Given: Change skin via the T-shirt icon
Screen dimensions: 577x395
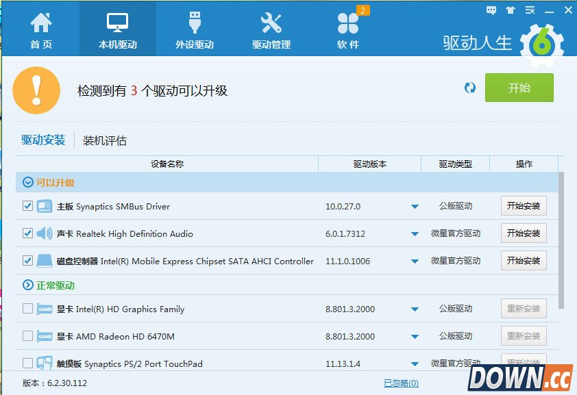Looking at the screenshot, I should (510, 10).
